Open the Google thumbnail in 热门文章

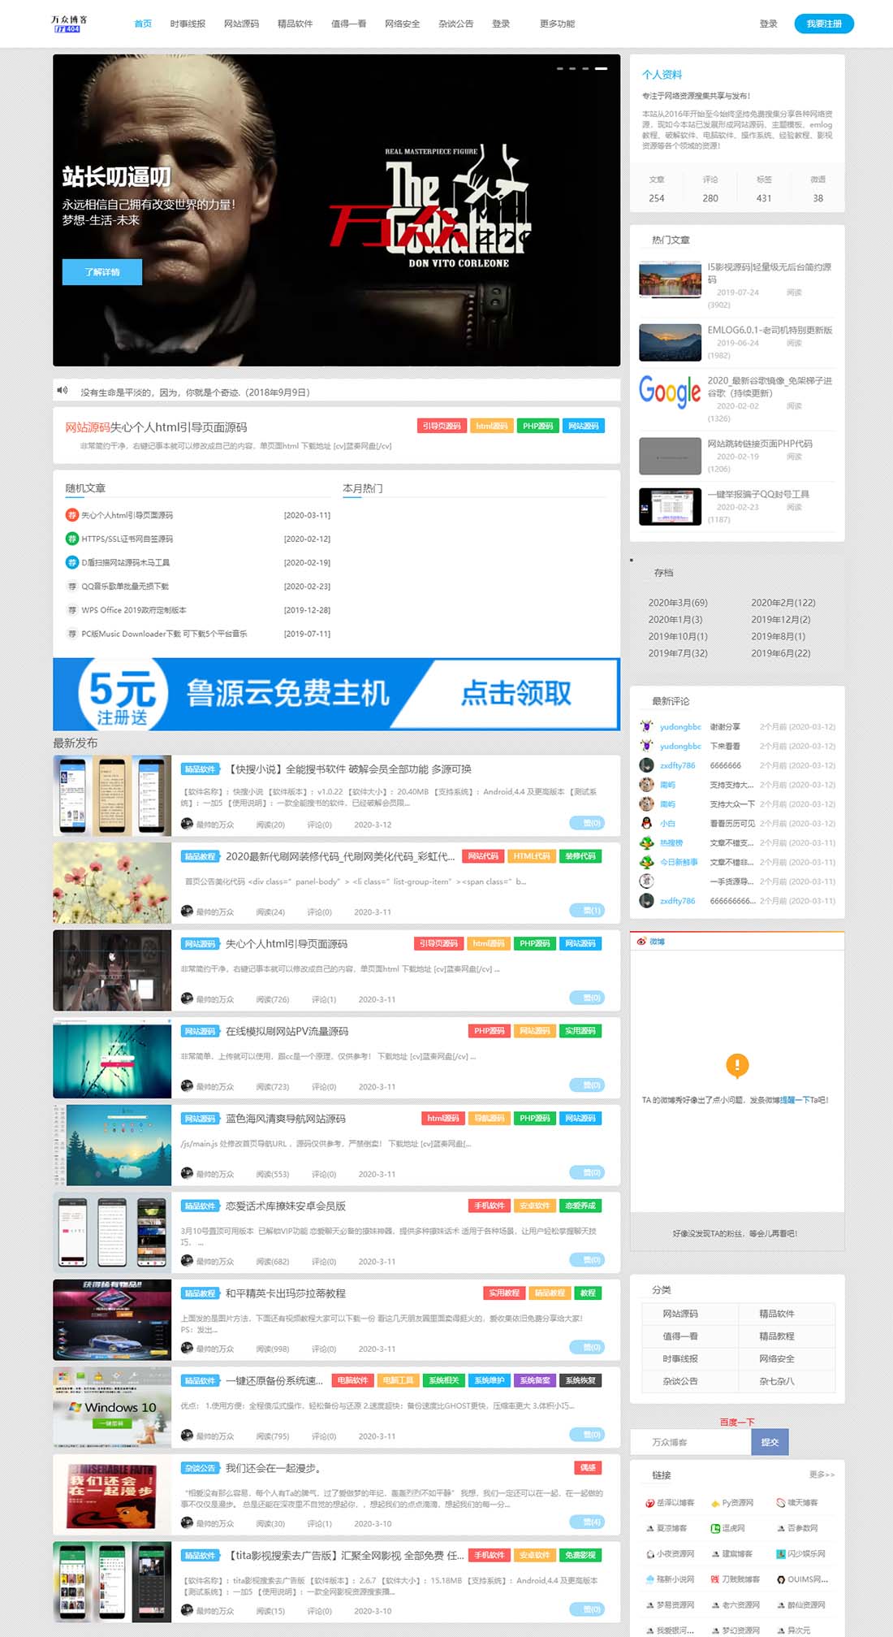coord(670,392)
